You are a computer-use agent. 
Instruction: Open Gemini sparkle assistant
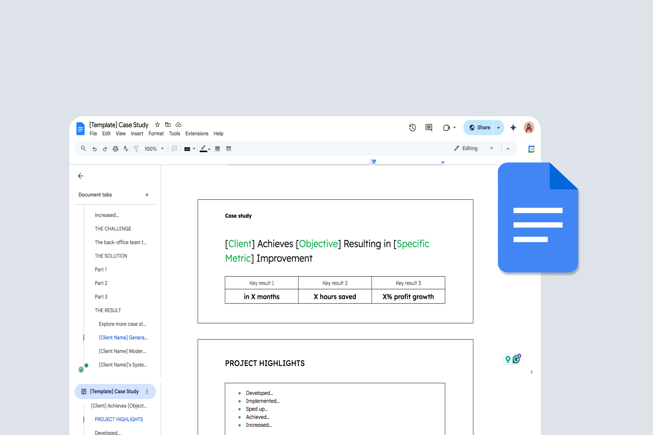click(513, 128)
